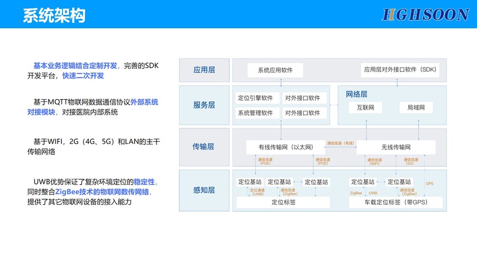
Task: Select the 传输层 layer label
Action: pyautogui.click(x=204, y=147)
